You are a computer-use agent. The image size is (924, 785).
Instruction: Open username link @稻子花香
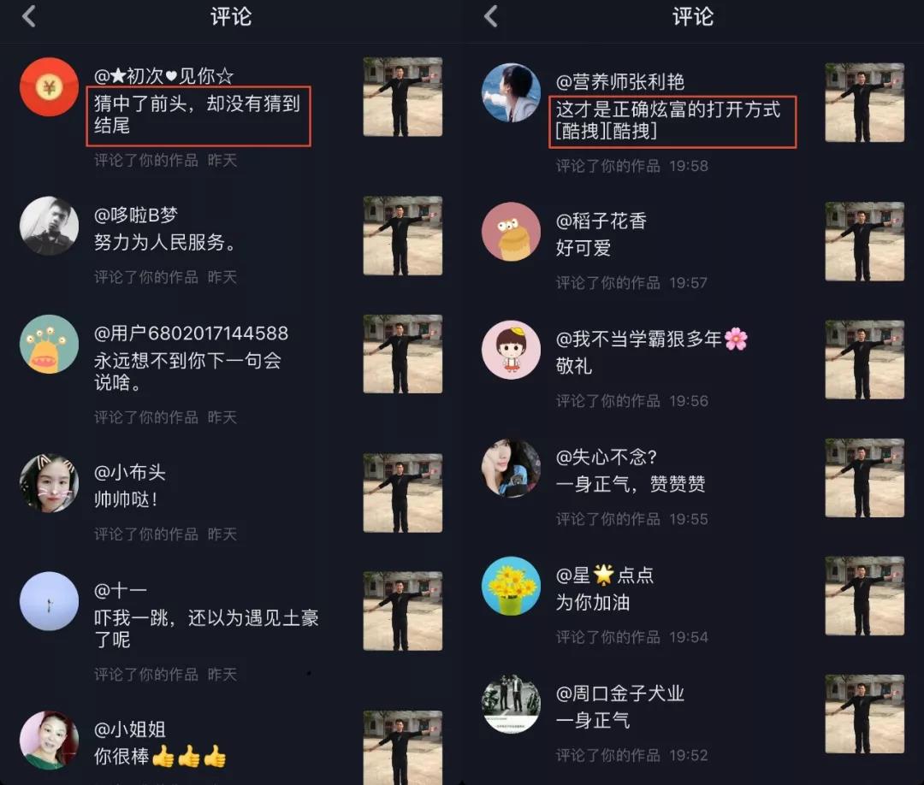pyautogui.click(x=601, y=221)
